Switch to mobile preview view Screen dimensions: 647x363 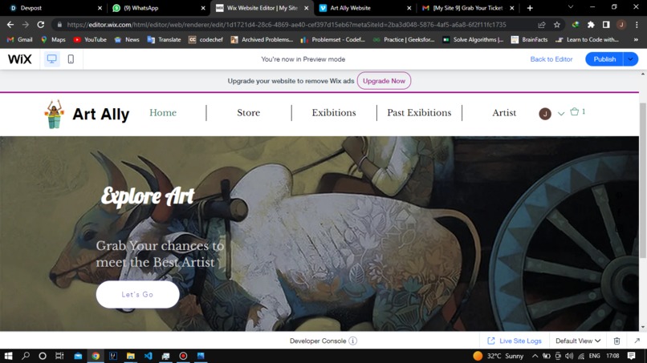(x=71, y=59)
